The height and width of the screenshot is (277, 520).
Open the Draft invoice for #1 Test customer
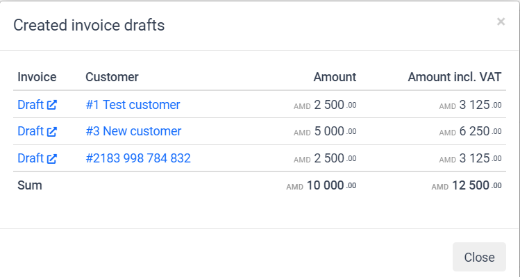point(31,105)
